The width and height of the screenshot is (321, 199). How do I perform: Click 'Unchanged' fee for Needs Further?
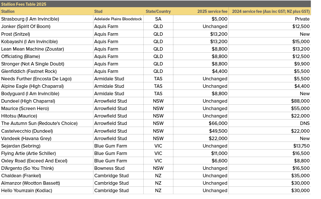tap(214, 79)
